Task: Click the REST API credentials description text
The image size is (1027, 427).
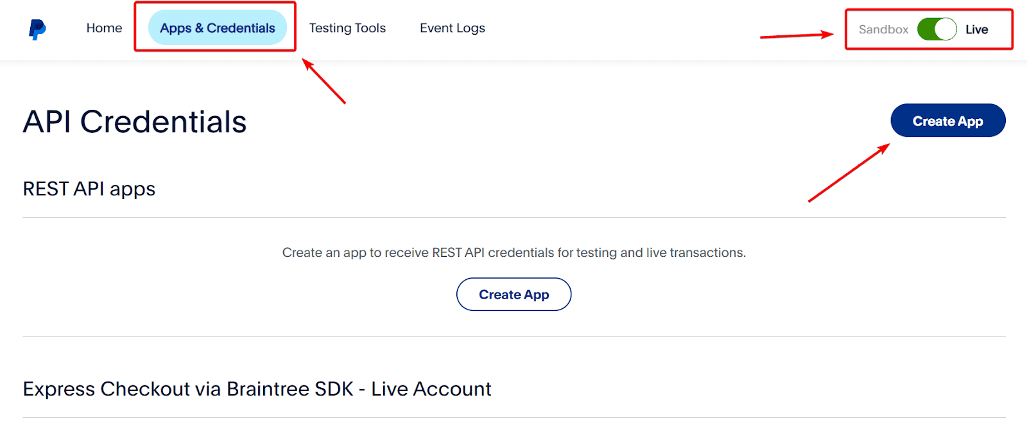Action: coord(513,253)
